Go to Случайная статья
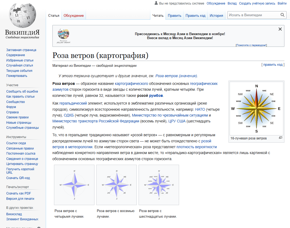Screen dimensions: 290x228 19,65
